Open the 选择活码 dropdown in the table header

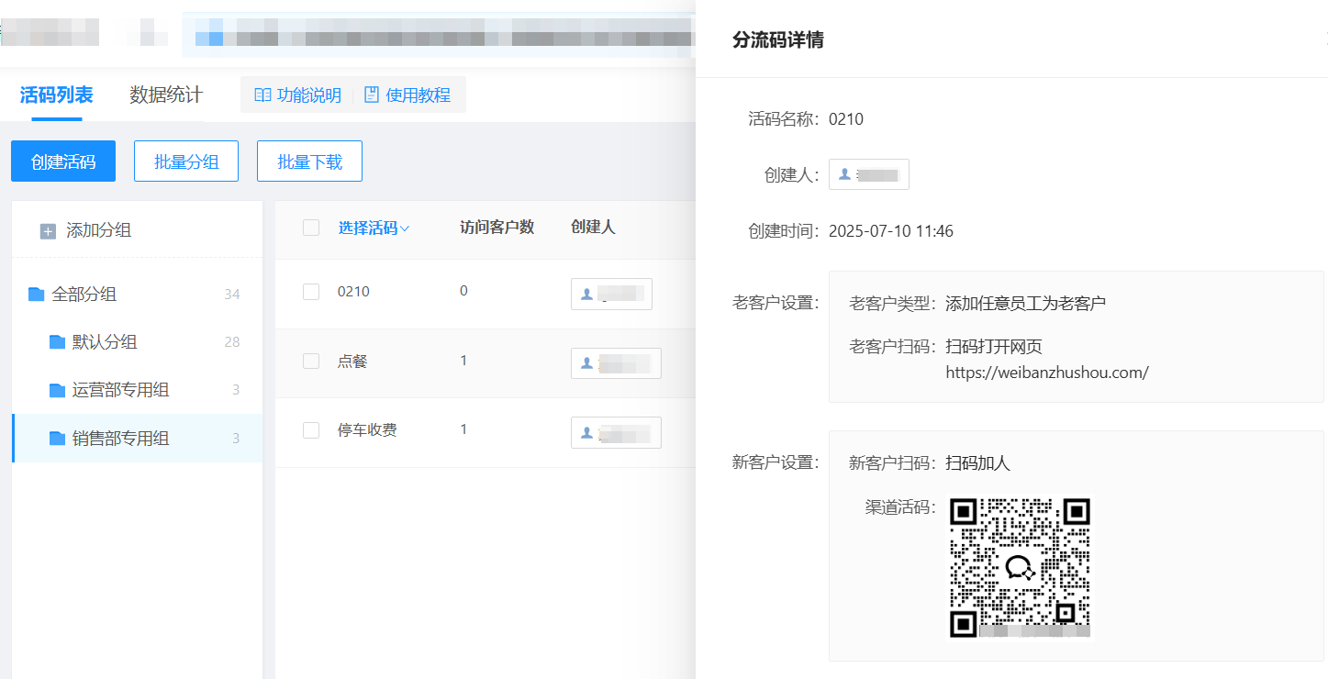coord(374,228)
